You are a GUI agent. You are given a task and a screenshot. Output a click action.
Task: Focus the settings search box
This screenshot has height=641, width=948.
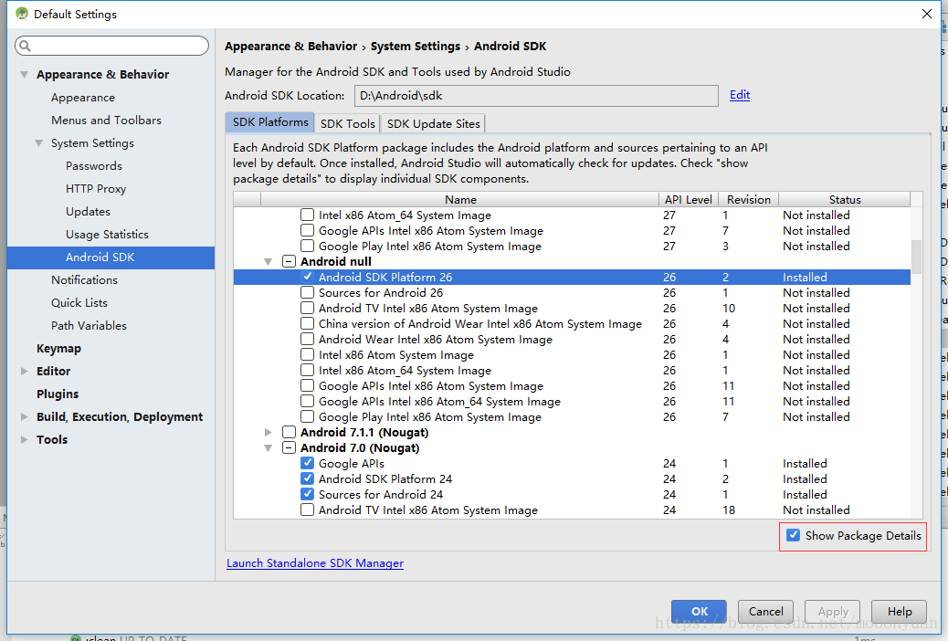click(111, 46)
